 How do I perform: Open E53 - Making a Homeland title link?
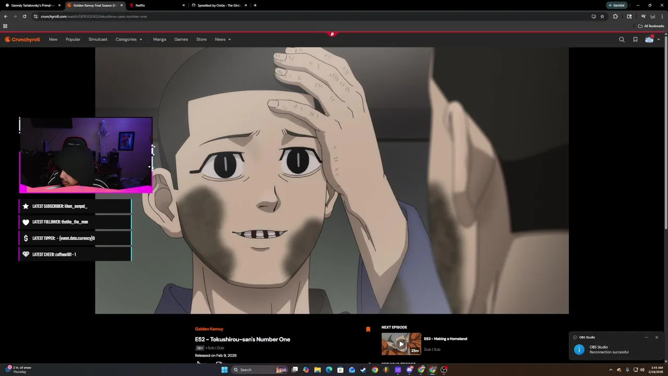pos(445,338)
